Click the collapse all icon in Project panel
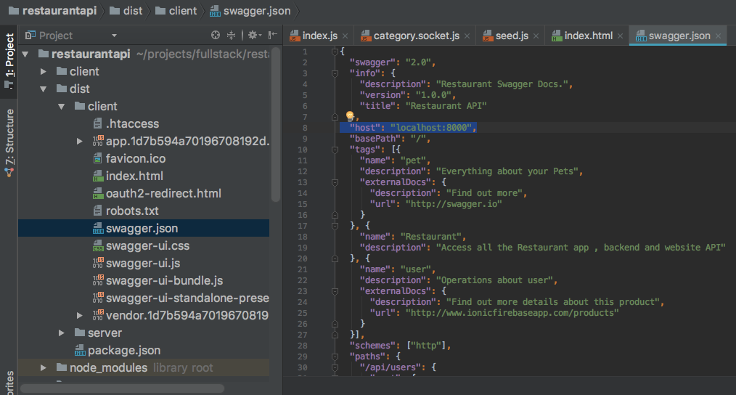Screen dimensions: 736x395 tap(231, 36)
